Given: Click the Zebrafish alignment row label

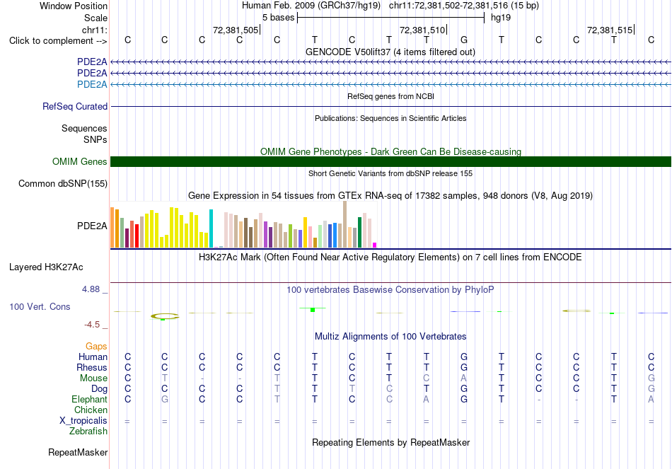Looking at the screenshot, I should coord(88,431).
